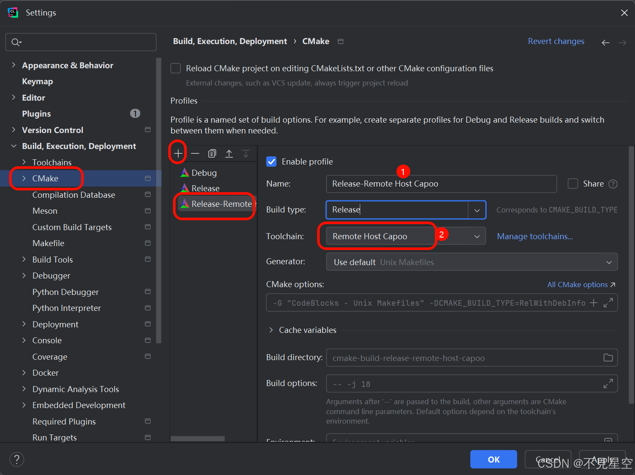Expand the Docker tree node
The image size is (635, 475).
[x=24, y=373]
